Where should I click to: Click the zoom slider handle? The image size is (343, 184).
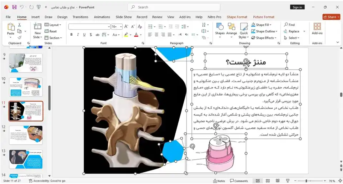click(x=306, y=181)
